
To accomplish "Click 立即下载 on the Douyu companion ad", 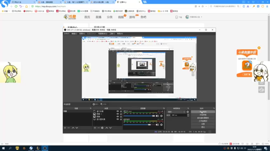I will click(247, 74).
